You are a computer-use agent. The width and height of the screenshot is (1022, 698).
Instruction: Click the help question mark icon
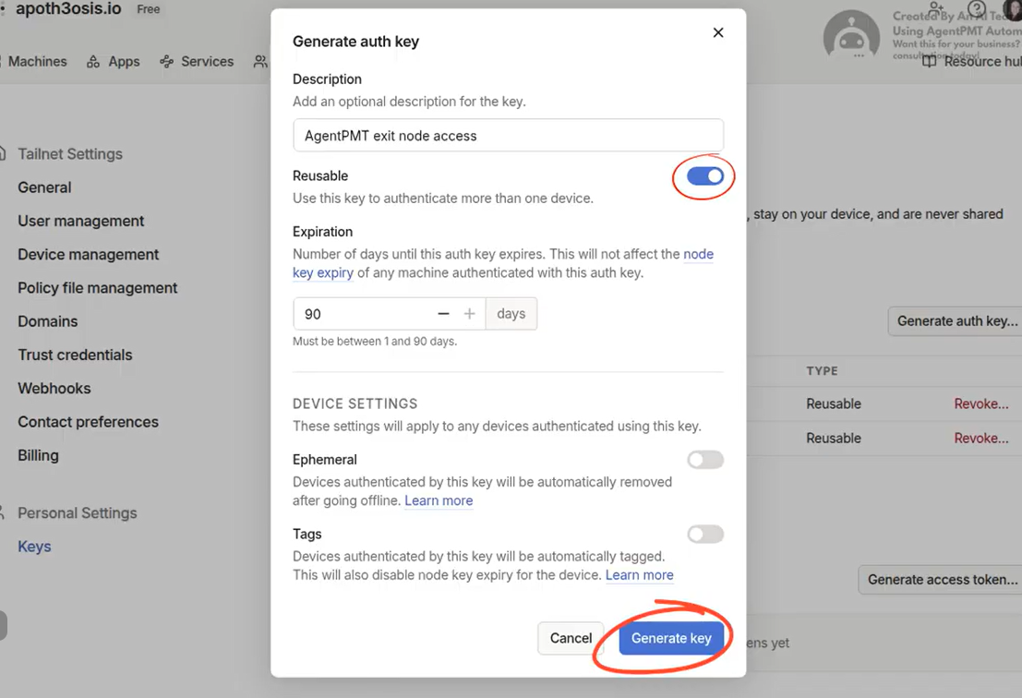pyautogui.click(x=977, y=8)
